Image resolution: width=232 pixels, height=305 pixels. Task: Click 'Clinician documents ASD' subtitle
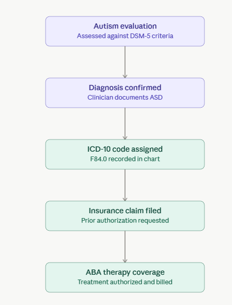click(125, 98)
